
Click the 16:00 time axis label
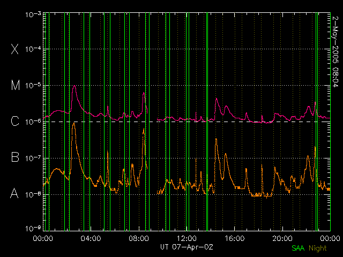click(235, 238)
